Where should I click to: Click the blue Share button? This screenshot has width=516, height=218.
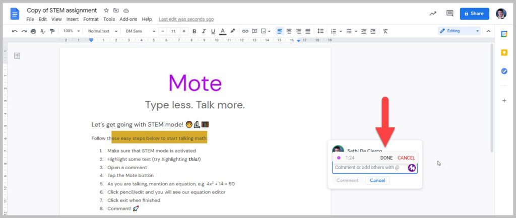[474, 14]
